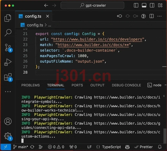
Task: Click the main* branch status item
Action: click(21, 147)
